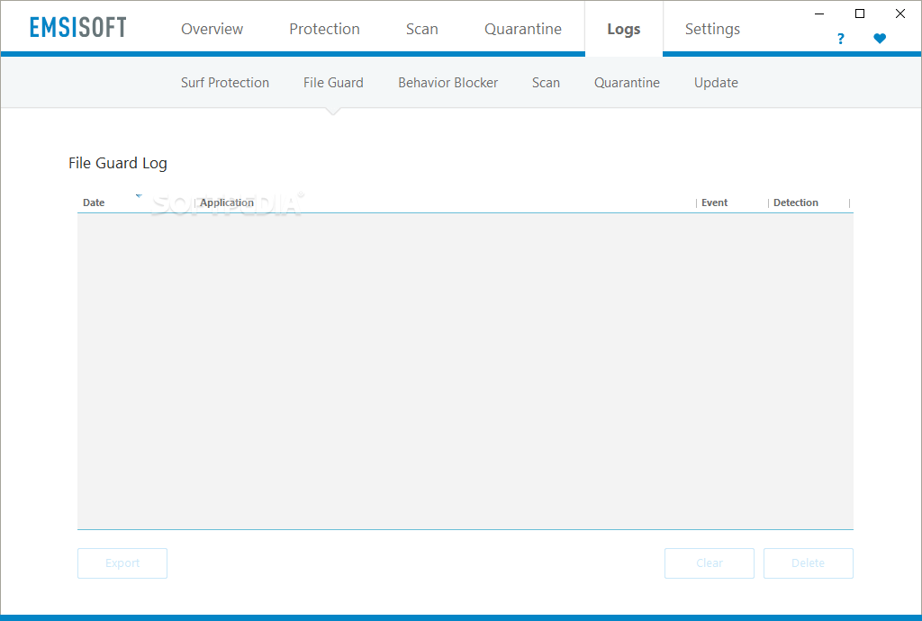Sort log by Application column header

tap(227, 202)
